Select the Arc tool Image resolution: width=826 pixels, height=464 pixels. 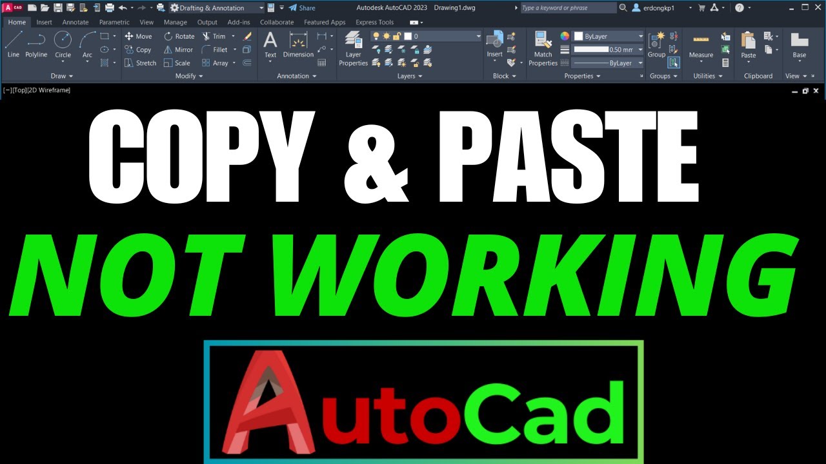click(x=87, y=44)
